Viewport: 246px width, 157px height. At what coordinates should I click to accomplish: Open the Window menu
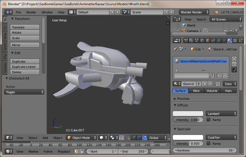[x=47, y=12]
